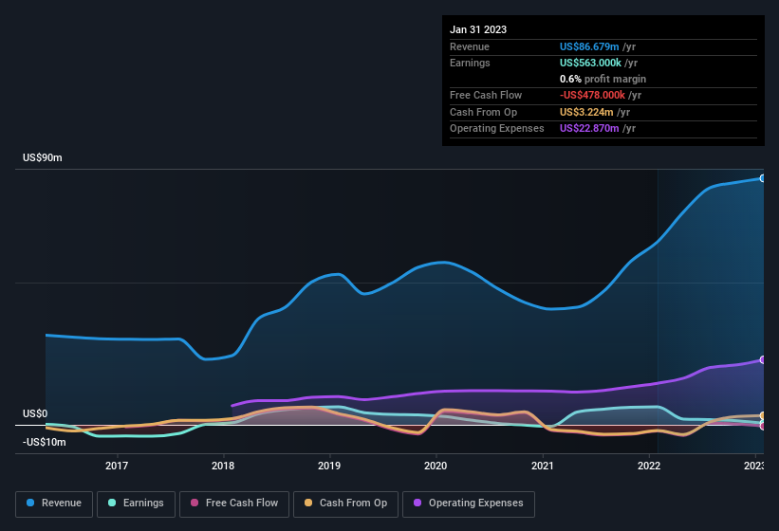Click the 2019 x-axis label
Screen dimensions: 779x531
click(x=329, y=466)
